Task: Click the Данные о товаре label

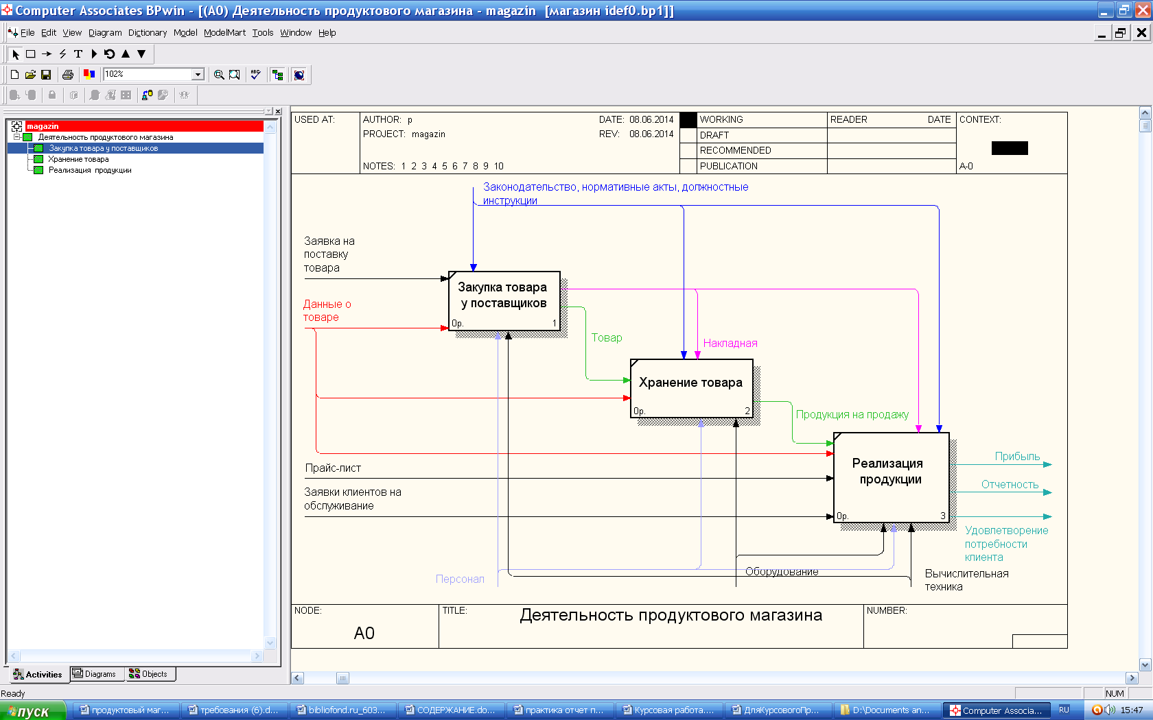Action: coord(327,311)
